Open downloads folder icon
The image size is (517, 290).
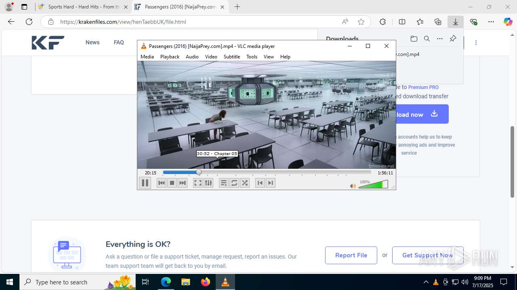click(x=414, y=39)
